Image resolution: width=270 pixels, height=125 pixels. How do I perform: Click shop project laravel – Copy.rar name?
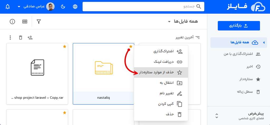pos(37,98)
